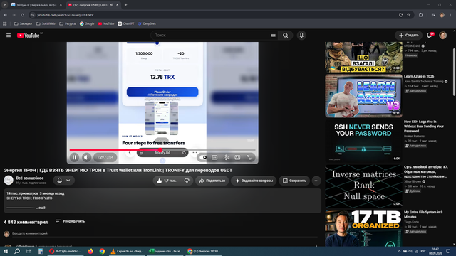Open the player settings gear
456x256 pixels.
click(x=226, y=157)
